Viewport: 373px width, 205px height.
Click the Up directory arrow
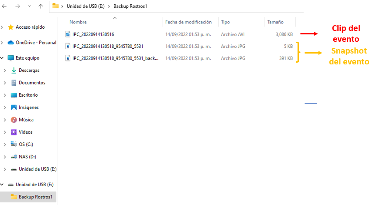[x=41, y=6]
